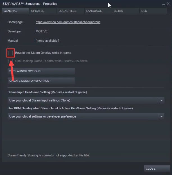Click SET LAUNCH OPTIONS button
The height and width of the screenshot is (175, 172).
[41, 71]
